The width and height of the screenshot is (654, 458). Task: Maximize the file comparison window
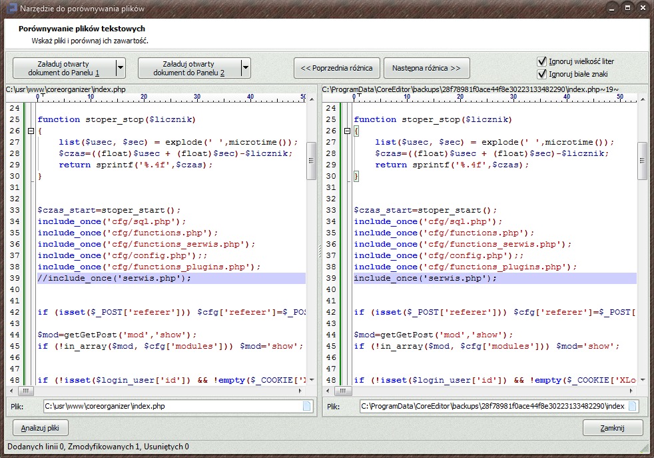(x=627, y=8)
